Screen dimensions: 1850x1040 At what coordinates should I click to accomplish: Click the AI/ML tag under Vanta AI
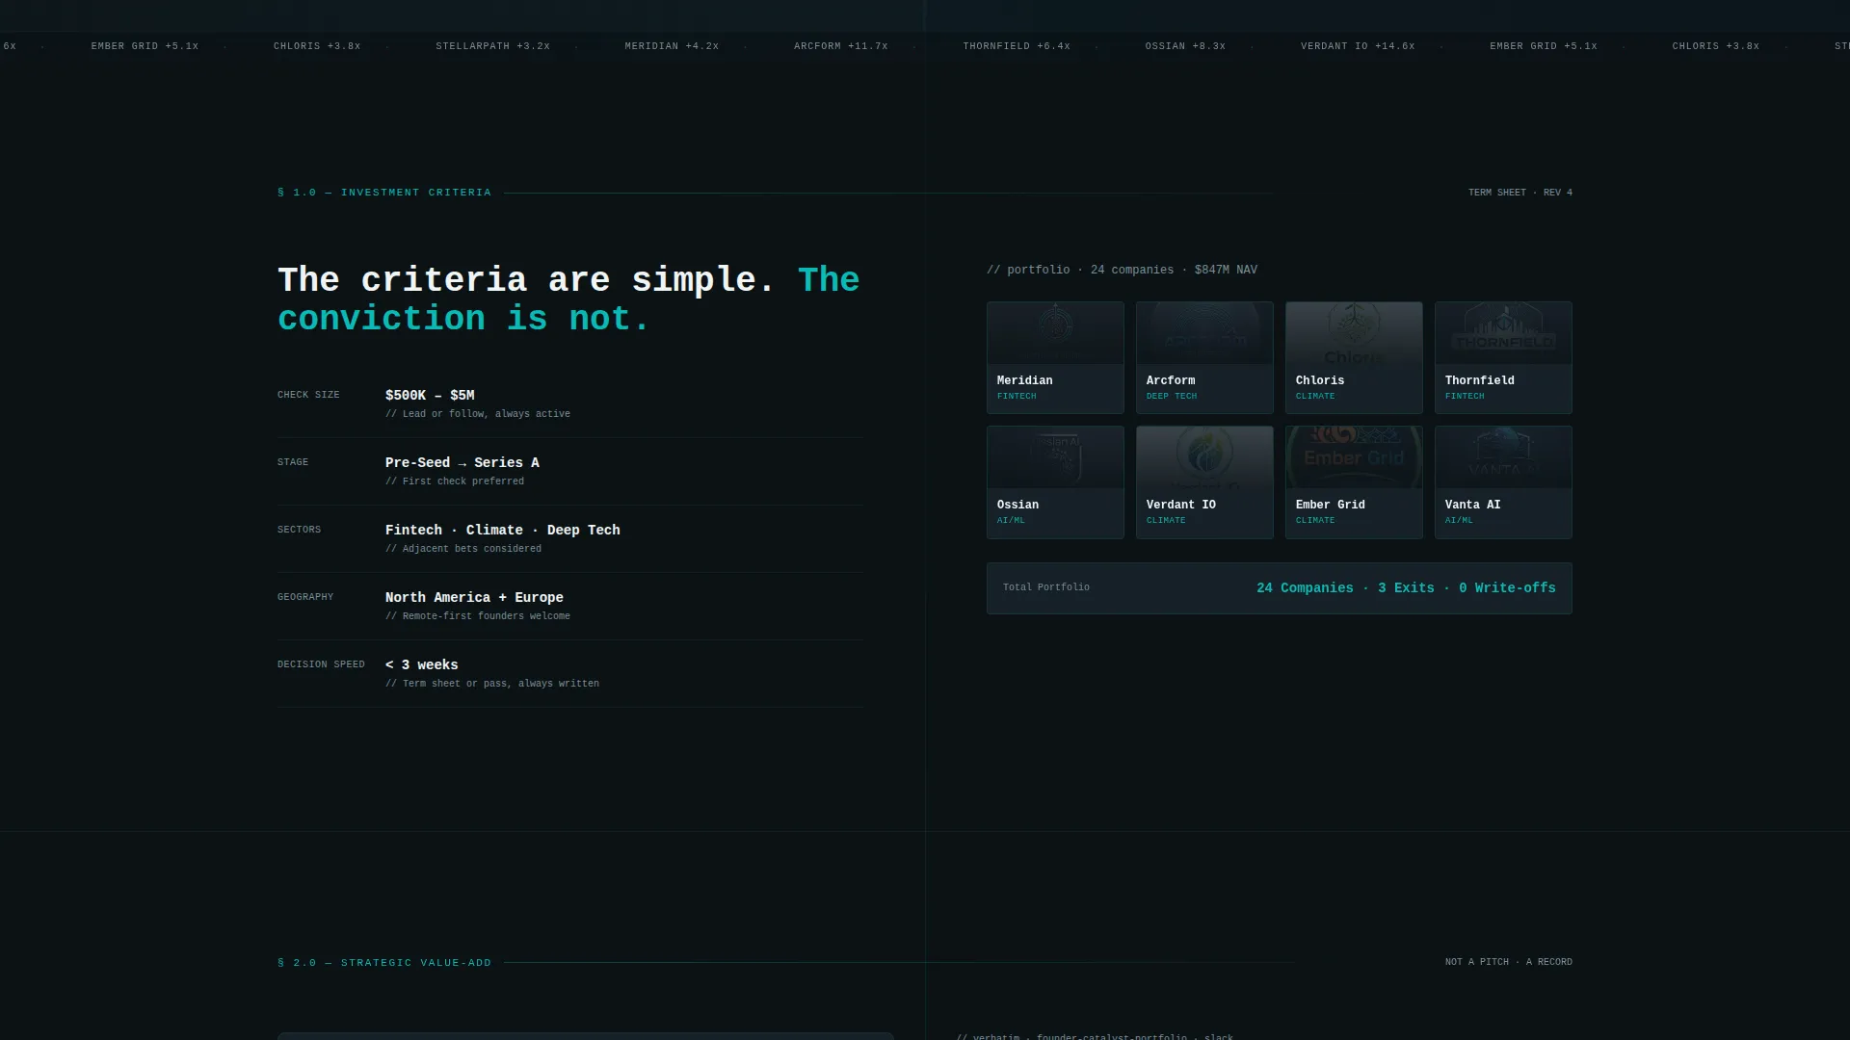(1459, 520)
